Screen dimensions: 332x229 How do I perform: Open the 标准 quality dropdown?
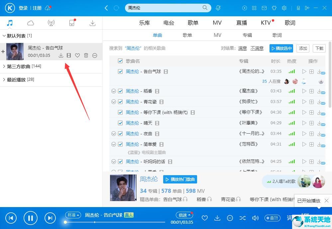tap(73, 215)
